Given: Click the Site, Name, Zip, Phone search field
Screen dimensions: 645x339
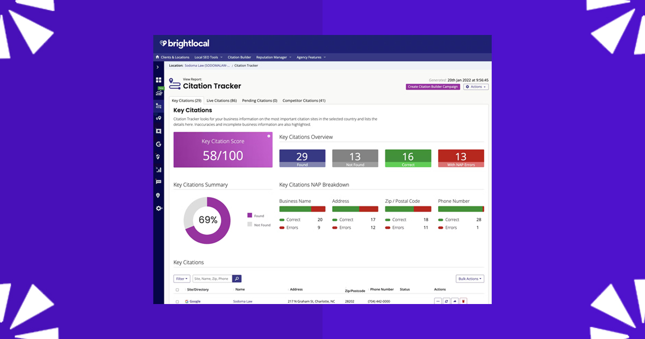Looking at the screenshot, I should (212, 279).
